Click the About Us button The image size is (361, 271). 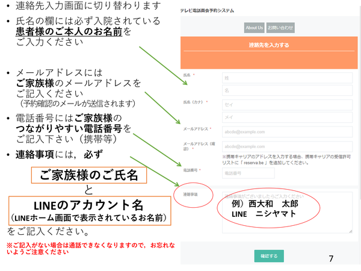(x=254, y=27)
